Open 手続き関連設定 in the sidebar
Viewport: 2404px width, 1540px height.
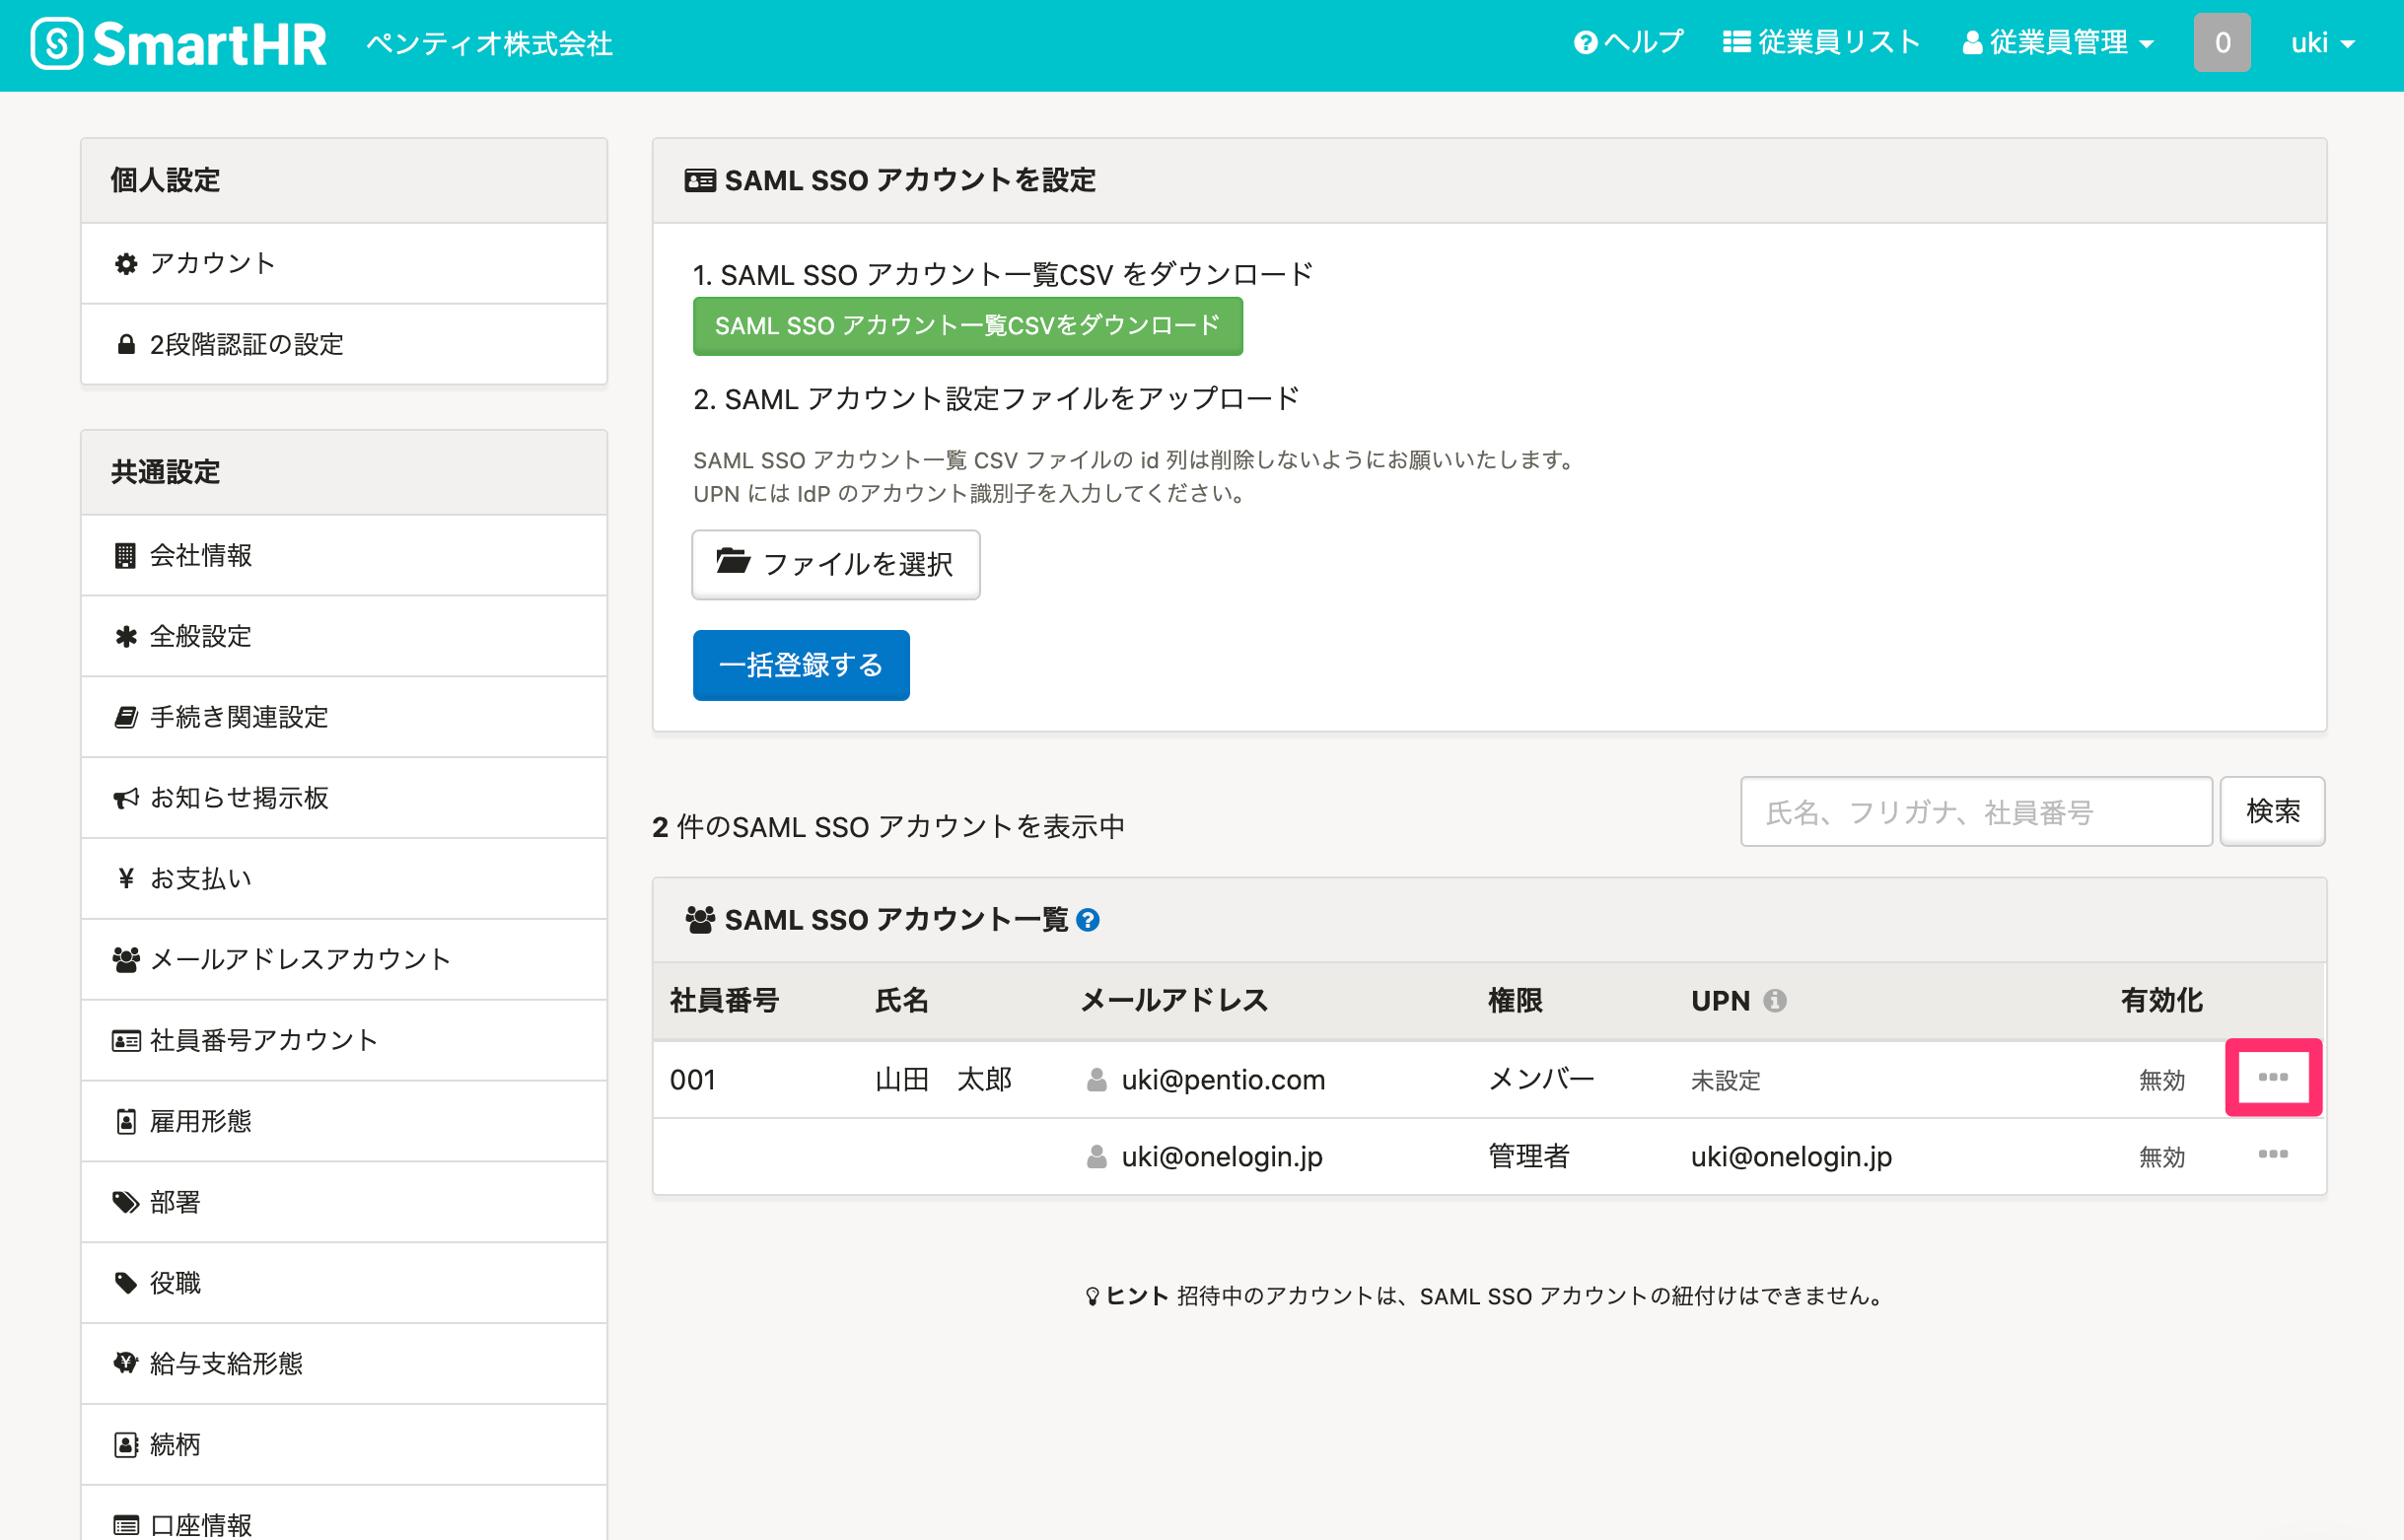coord(344,717)
